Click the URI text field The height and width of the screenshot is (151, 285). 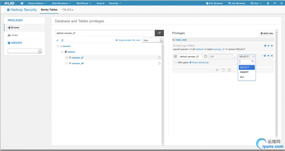[x=221, y=57]
